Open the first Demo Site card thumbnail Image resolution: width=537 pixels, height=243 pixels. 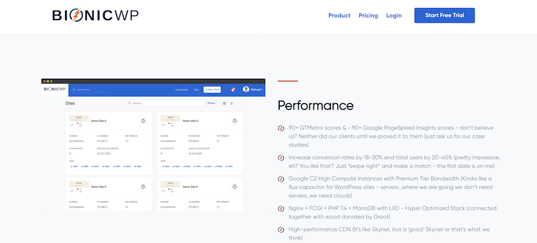(79, 120)
